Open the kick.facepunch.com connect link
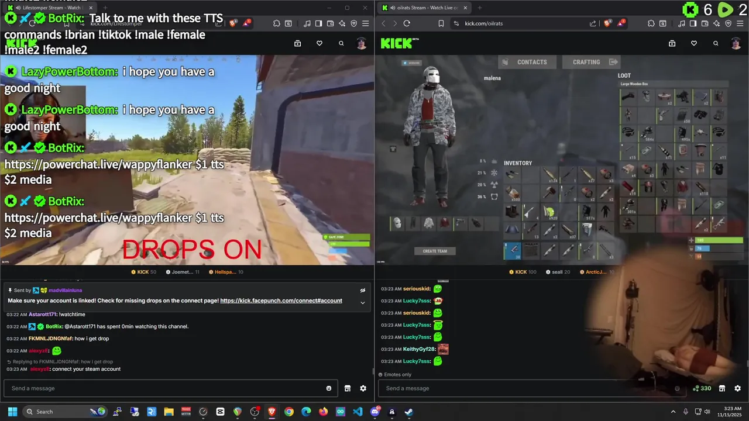This screenshot has width=749, height=421. [281, 301]
